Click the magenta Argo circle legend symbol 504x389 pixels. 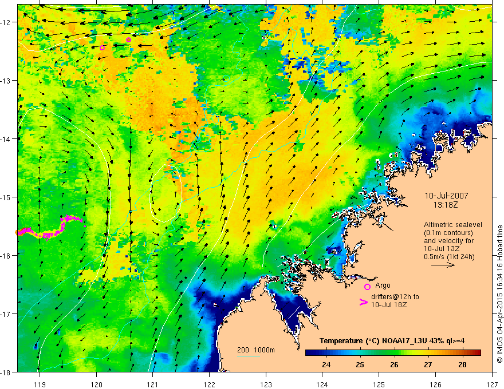[367, 287]
